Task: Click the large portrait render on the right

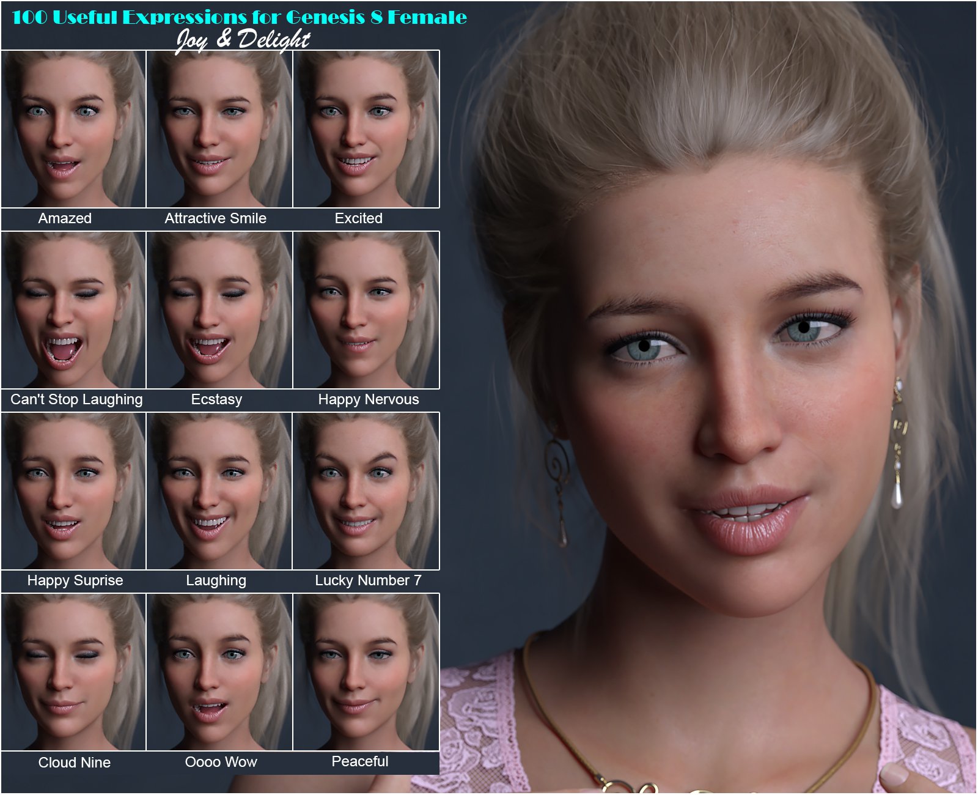Action: pyautogui.click(x=709, y=398)
